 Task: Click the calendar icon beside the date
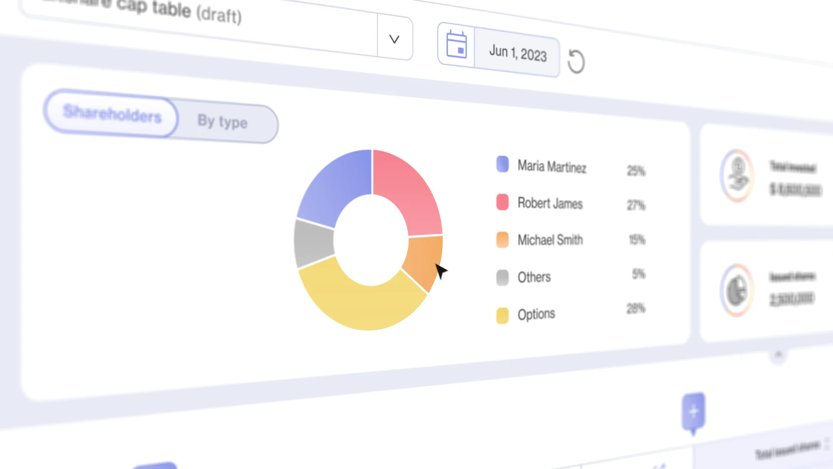(x=456, y=44)
